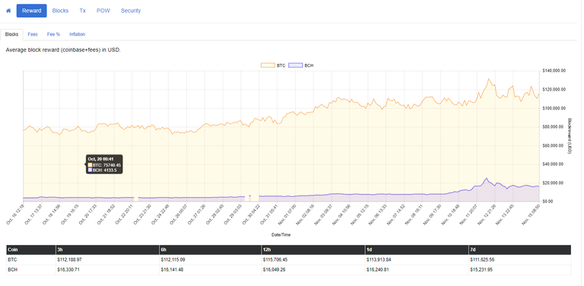This screenshot has height=286, width=584.
Task: Click the BCH 3h value $16,330.71
Action: (68, 269)
